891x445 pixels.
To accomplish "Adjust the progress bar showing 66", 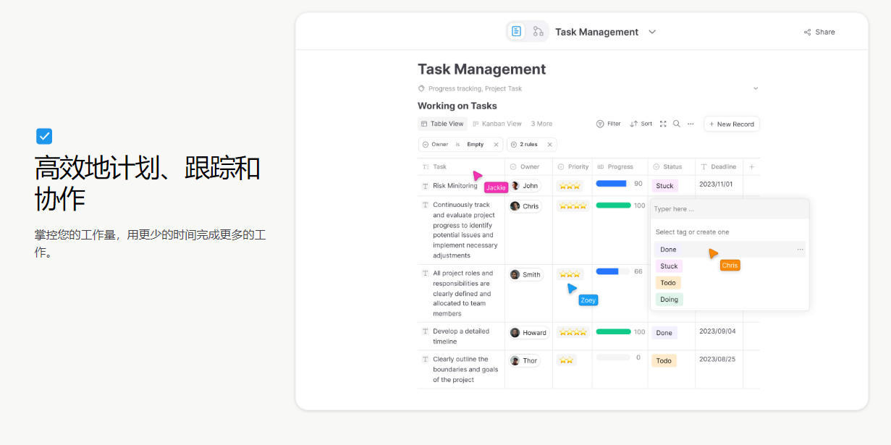I will pos(613,271).
